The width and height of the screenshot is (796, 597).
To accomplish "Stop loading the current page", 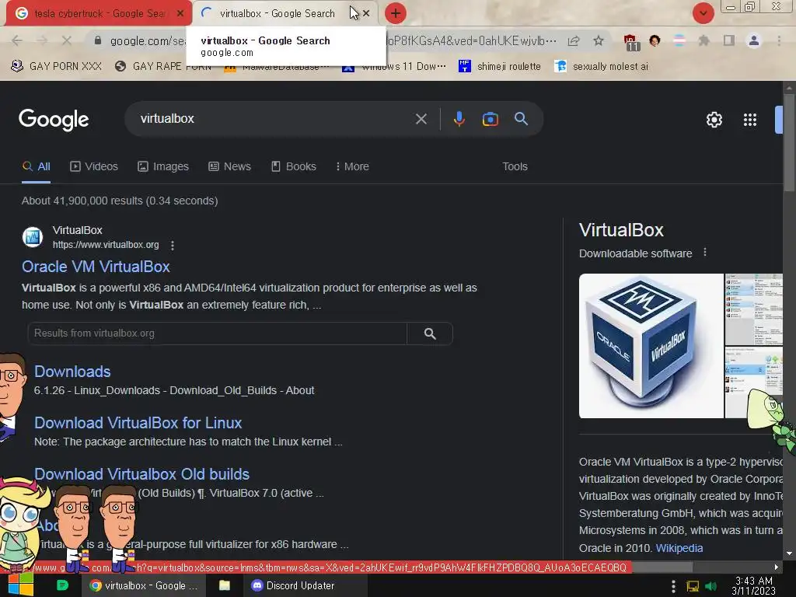I will point(67,40).
